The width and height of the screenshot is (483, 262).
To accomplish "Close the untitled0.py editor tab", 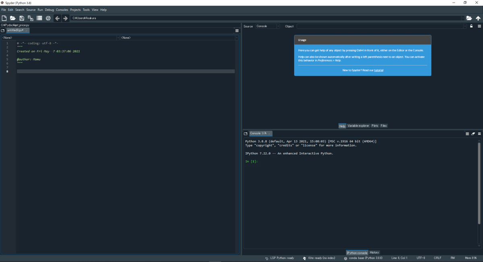I will point(27,31).
